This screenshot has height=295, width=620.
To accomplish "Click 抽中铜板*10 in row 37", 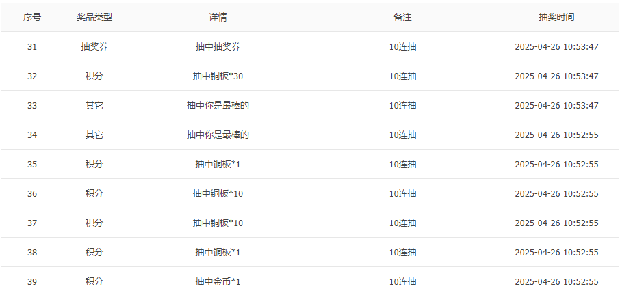I will (x=218, y=223).
